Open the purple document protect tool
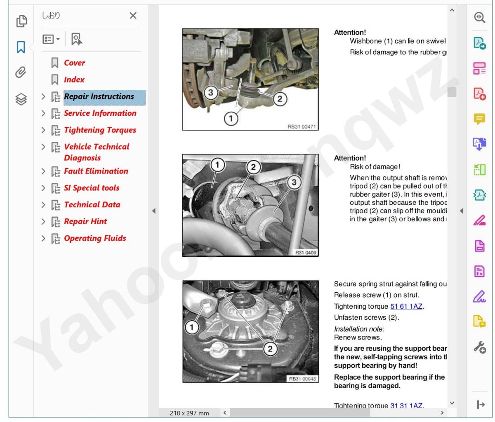 click(479, 246)
